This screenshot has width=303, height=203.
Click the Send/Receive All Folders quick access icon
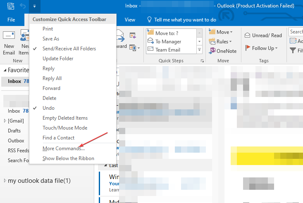pos(11,6)
